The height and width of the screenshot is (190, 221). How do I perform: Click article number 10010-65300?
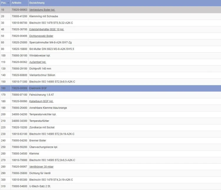click(19, 180)
